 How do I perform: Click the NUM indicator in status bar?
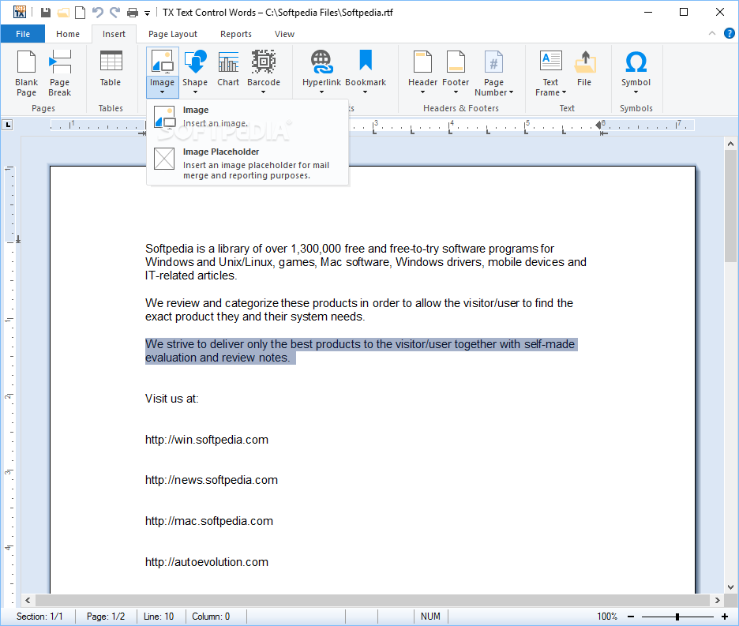pyautogui.click(x=430, y=617)
